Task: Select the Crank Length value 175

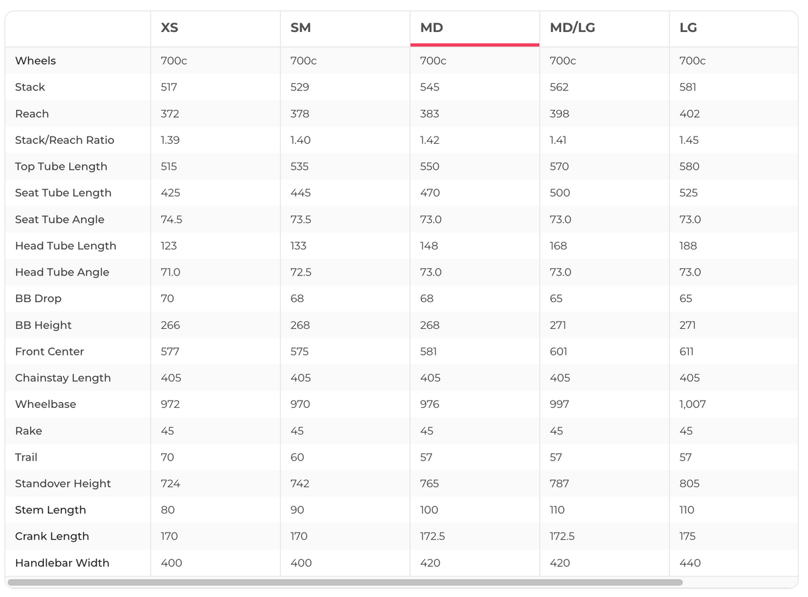Action: pyautogui.click(x=688, y=536)
